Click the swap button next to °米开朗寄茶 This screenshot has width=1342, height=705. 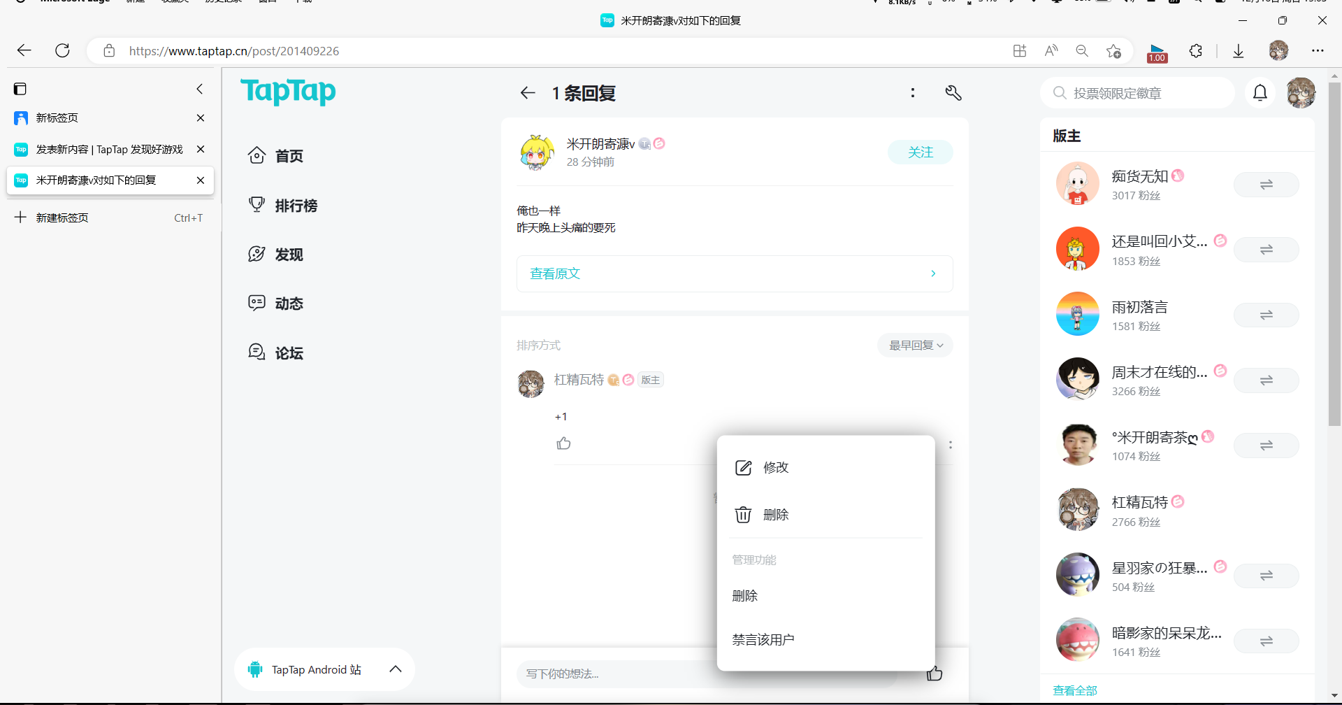1266,446
